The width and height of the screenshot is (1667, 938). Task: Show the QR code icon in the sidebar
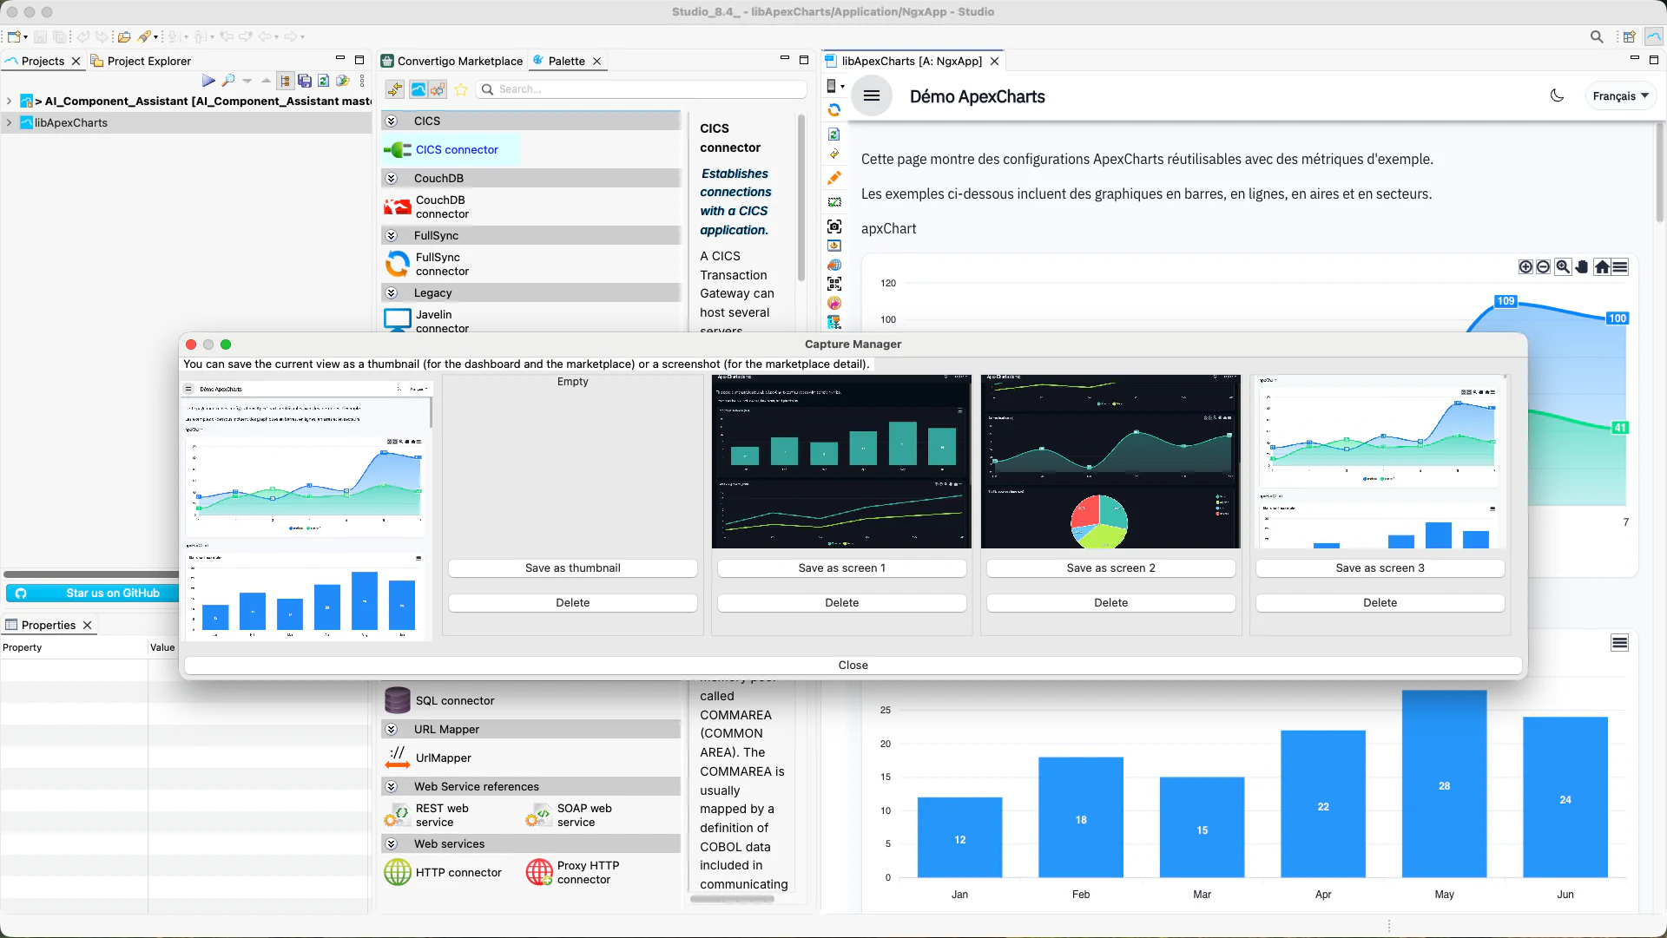[834, 284]
